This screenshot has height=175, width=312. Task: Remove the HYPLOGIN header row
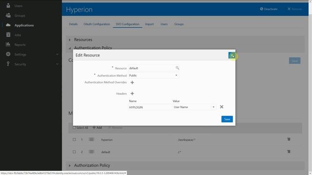click(221, 107)
